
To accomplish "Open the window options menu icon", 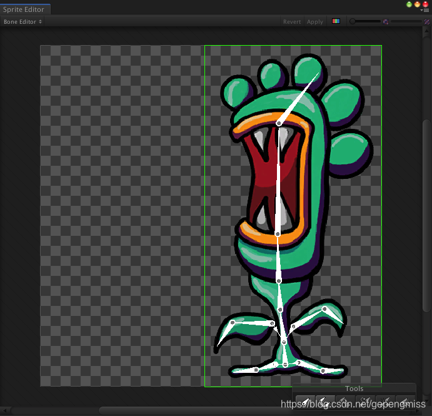I will coord(426,10).
